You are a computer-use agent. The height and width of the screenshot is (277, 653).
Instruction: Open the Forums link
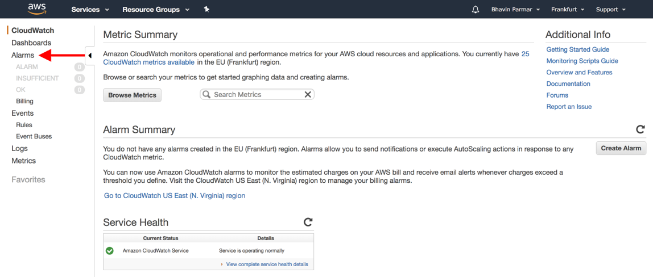pos(557,95)
